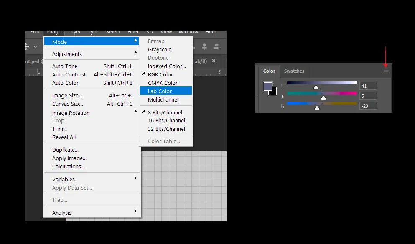Select 16 Bits/Channel
Image resolution: width=415 pixels, height=244 pixels.
(x=166, y=120)
